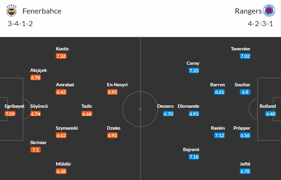This screenshot has height=180, width=281.
Task: Click the Fenerbahce club crest icon
Action: pos(11,11)
